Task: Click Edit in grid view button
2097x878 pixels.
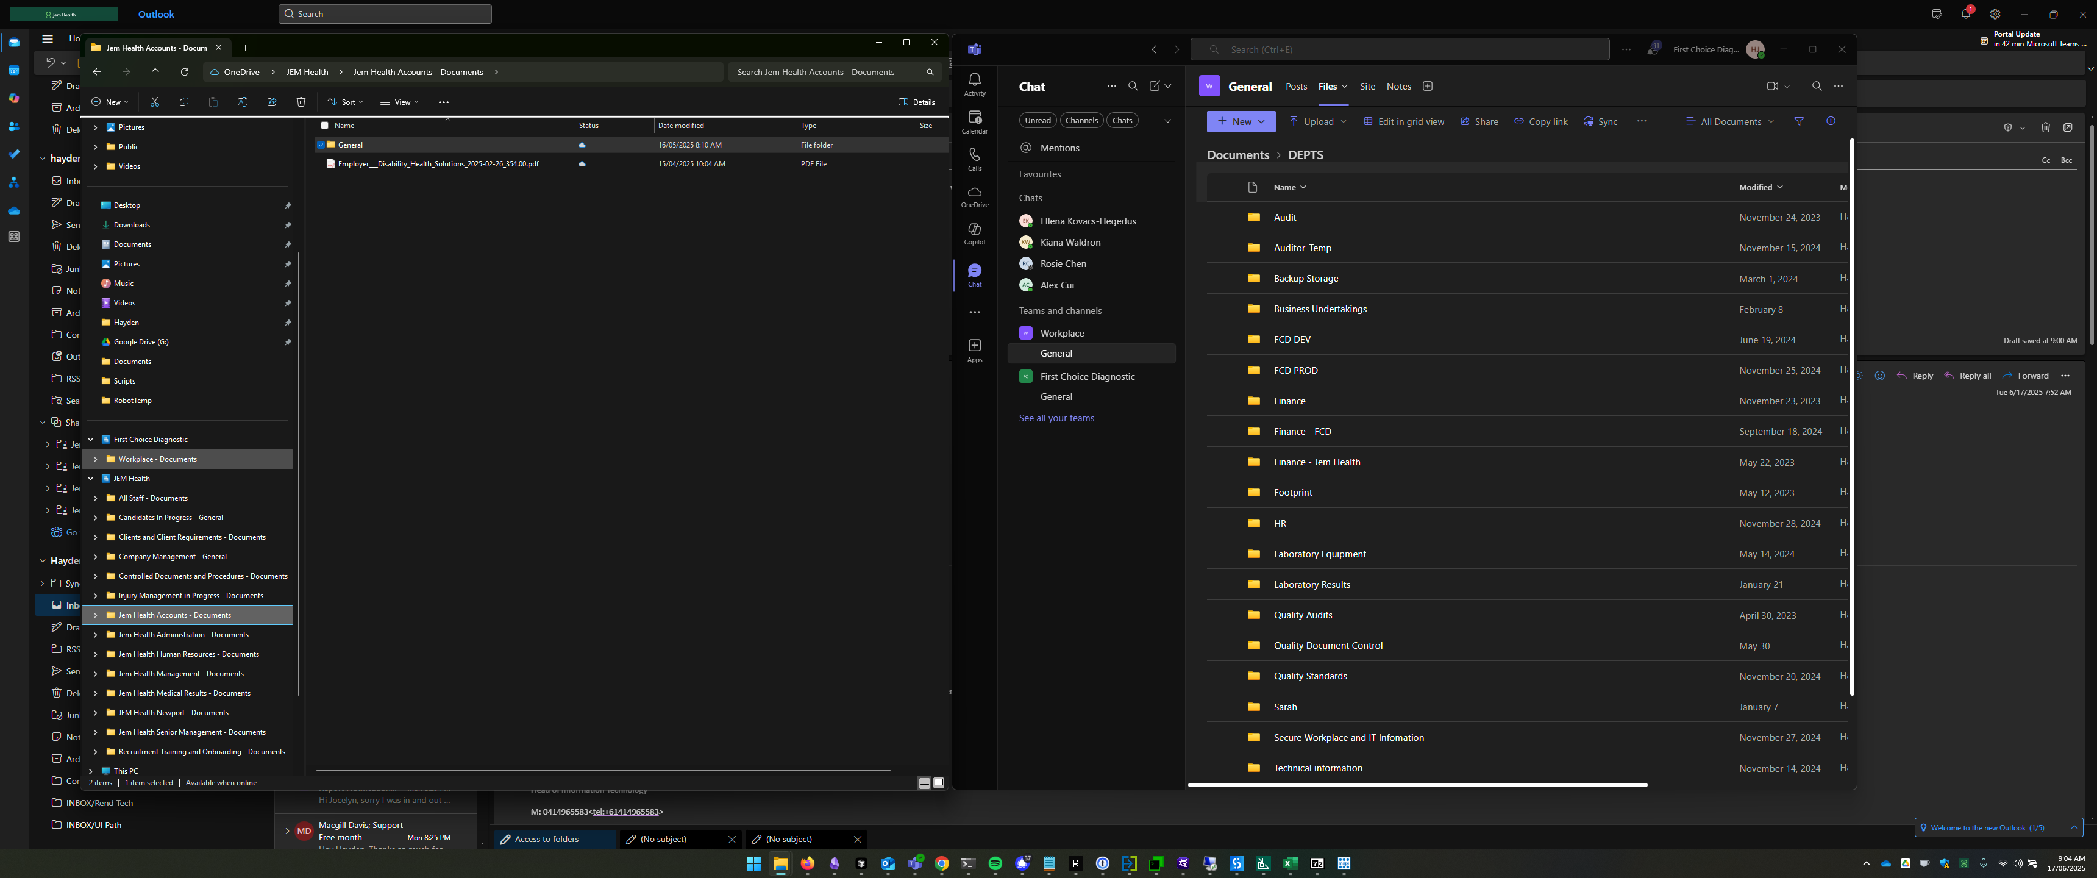Action: pyautogui.click(x=1403, y=121)
